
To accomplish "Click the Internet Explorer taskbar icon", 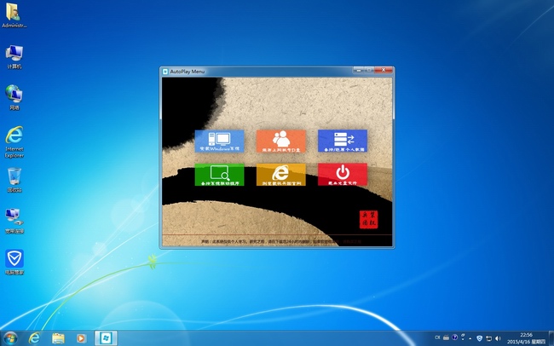I will coord(34,338).
